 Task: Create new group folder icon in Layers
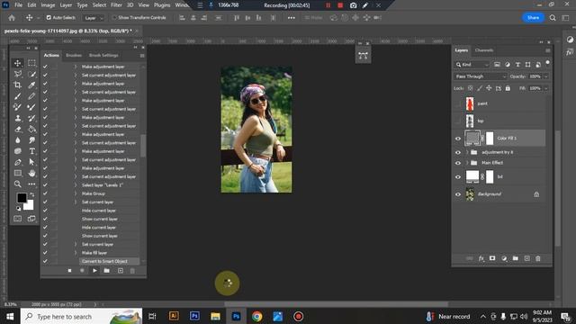tap(516, 258)
